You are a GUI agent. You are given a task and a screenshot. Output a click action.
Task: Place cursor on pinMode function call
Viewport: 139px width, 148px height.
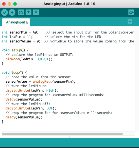point(12,59)
